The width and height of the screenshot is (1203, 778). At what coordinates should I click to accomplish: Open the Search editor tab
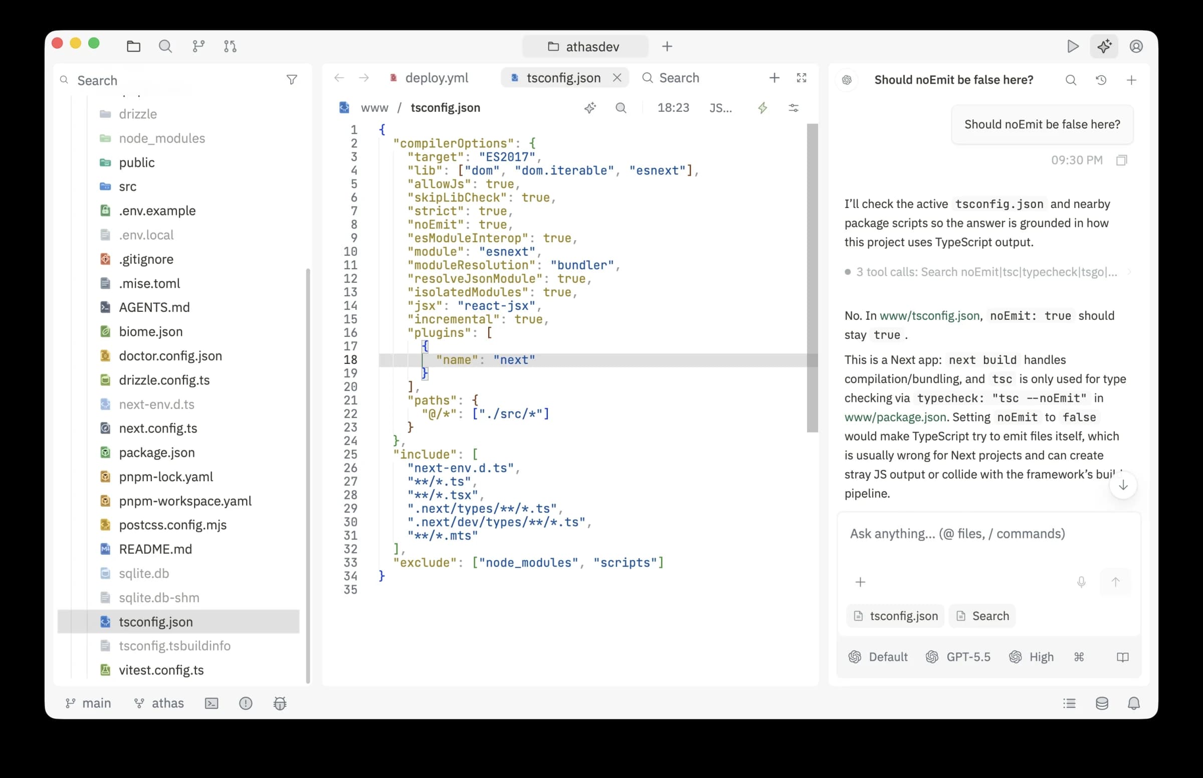(x=671, y=78)
